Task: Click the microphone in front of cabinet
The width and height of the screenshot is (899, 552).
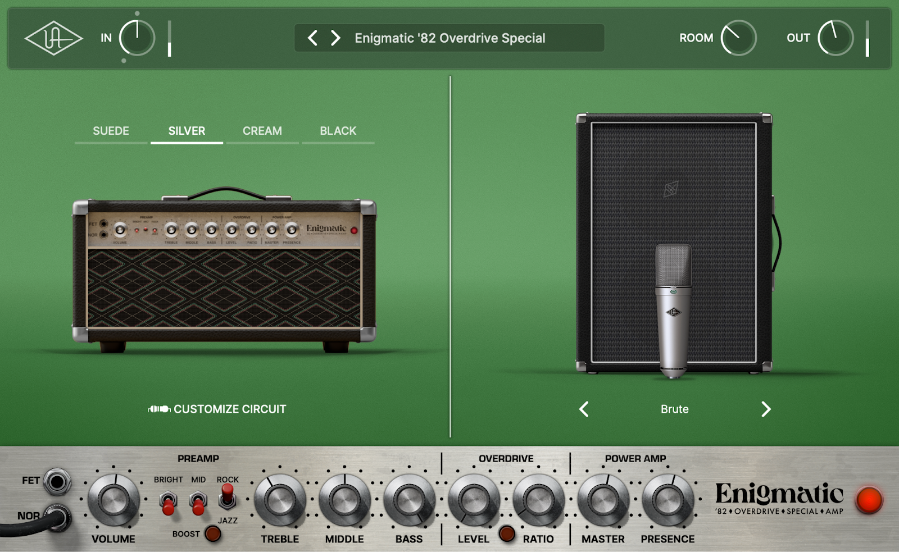Action: [673, 309]
